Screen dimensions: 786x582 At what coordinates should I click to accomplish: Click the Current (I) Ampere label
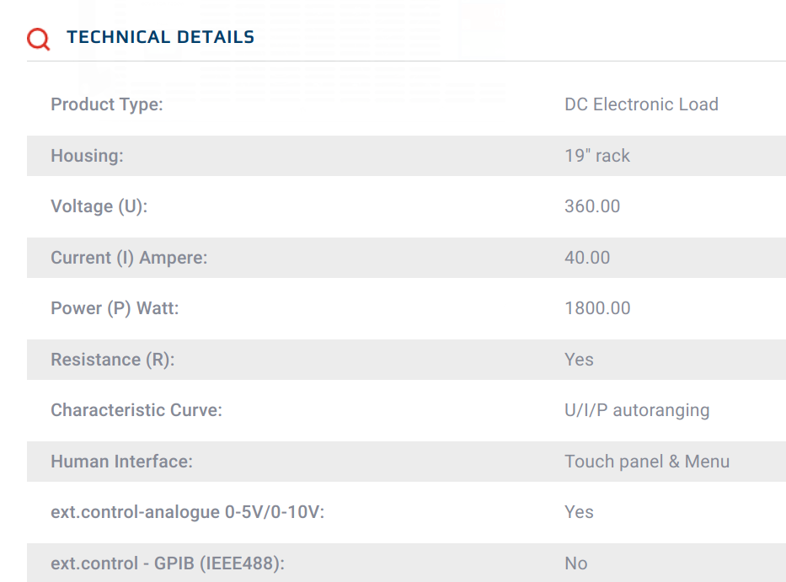129,258
